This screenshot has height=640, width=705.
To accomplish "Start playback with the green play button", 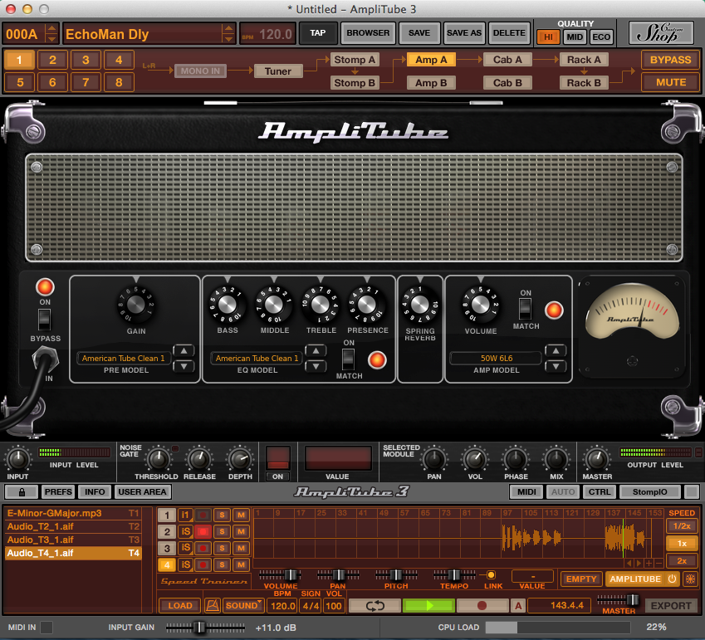I will click(x=428, y=605).
